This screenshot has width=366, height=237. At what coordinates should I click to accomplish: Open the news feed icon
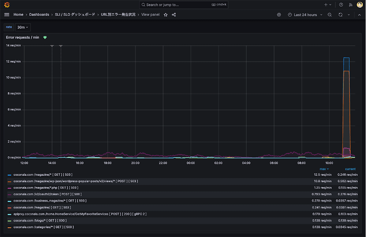[350, 5]
